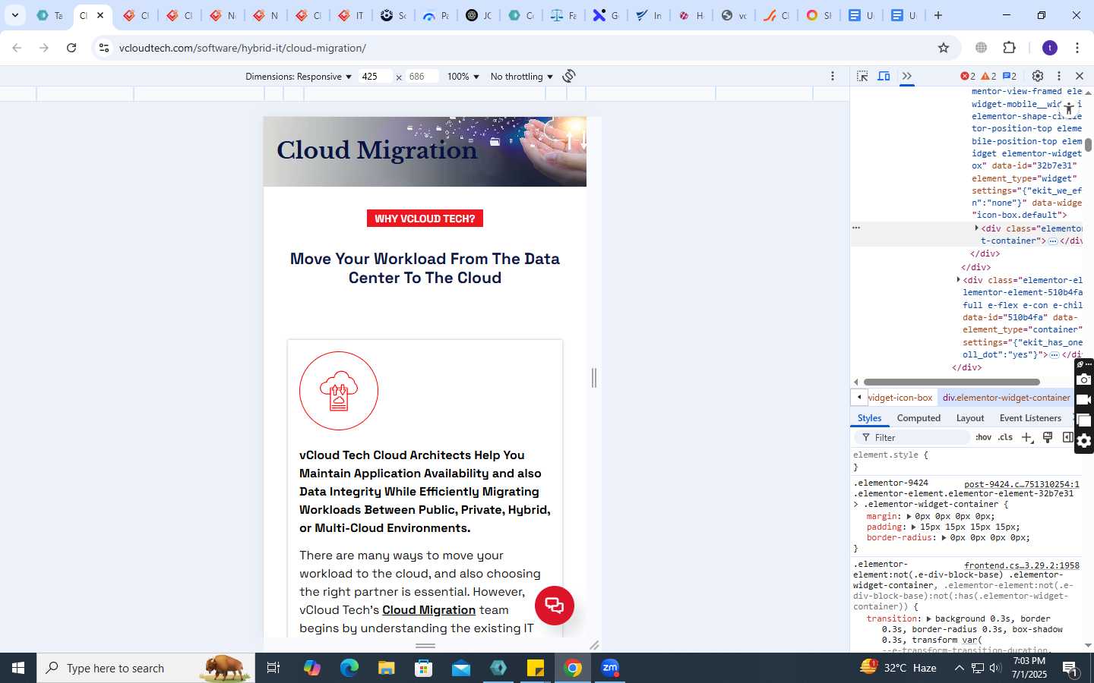Open the 100% zoom dropdown

tap(463, 77)
